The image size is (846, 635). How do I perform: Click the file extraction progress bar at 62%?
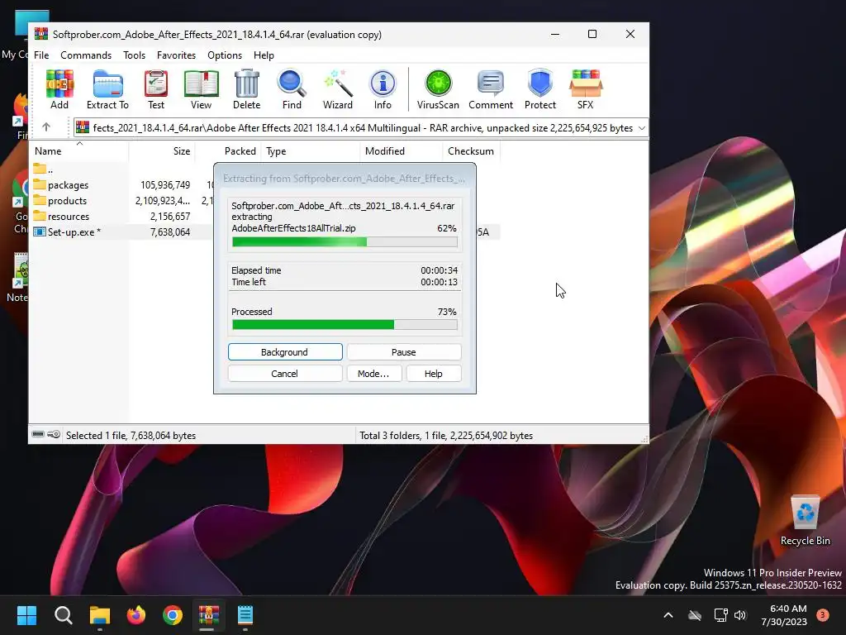[x=345, y=241]
